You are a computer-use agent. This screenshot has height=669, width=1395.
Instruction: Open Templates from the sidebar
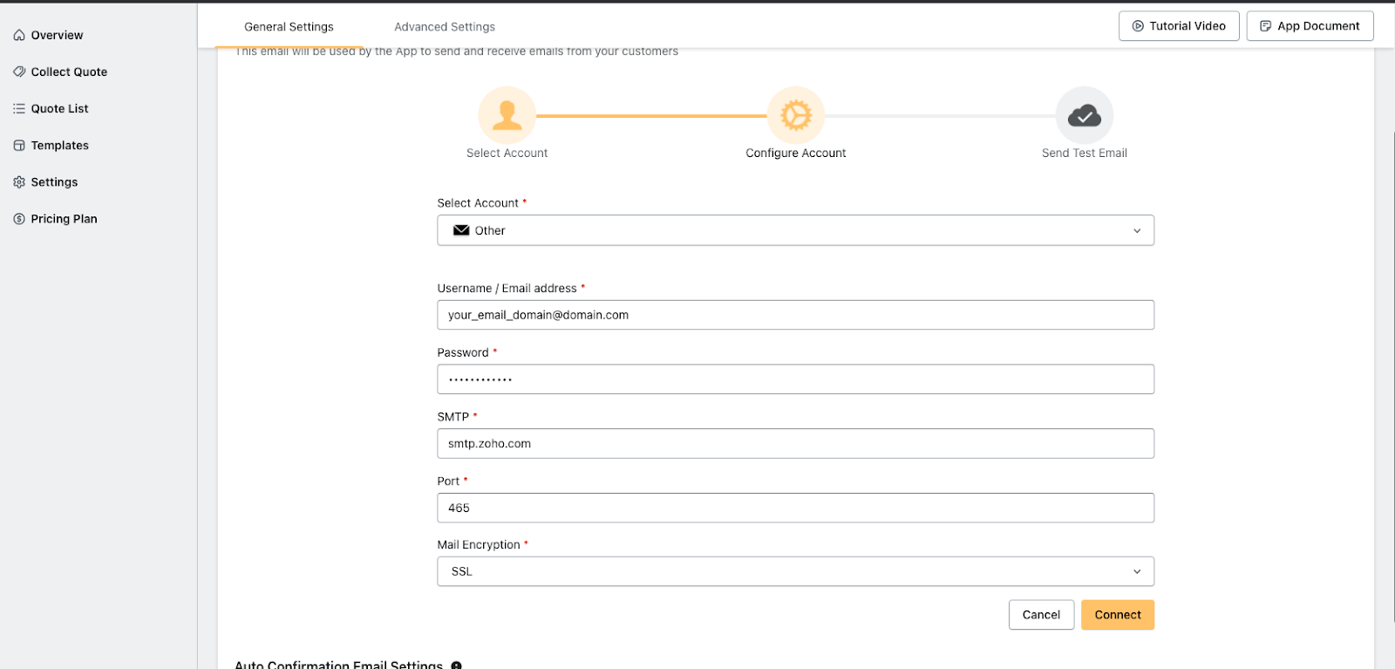[59, 145]
